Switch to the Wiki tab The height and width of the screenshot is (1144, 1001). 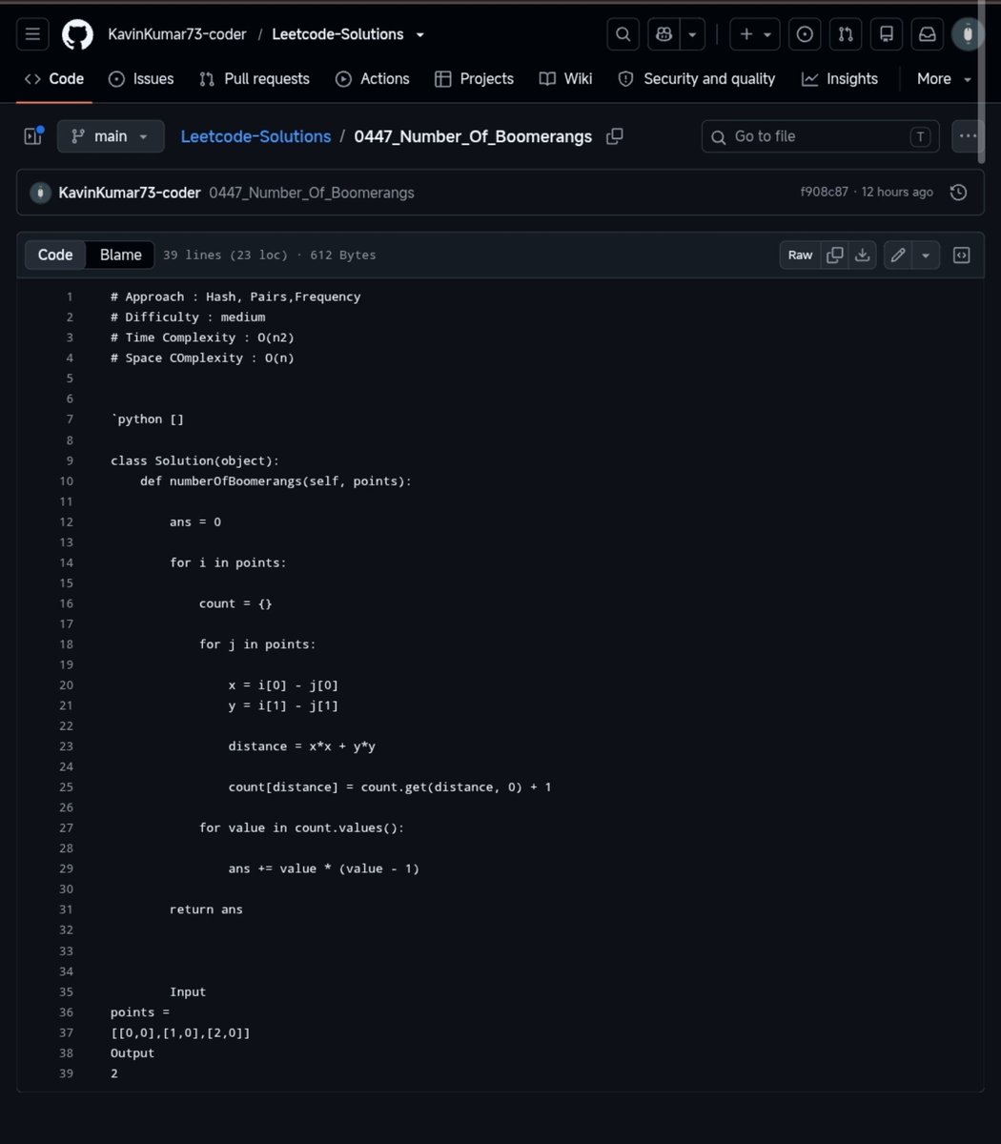click(565, 79)
